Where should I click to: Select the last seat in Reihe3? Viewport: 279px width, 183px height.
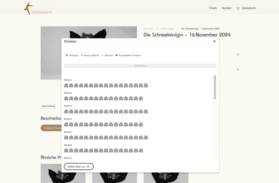[145, 112]
